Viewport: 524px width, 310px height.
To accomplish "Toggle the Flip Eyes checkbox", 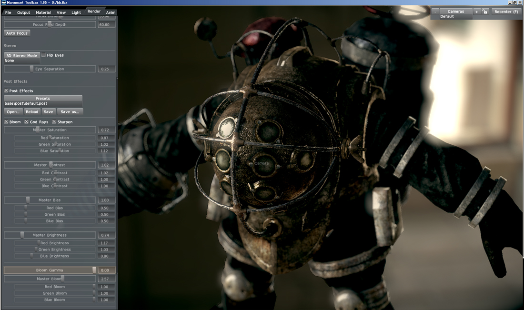I will (x=43, y=55).
